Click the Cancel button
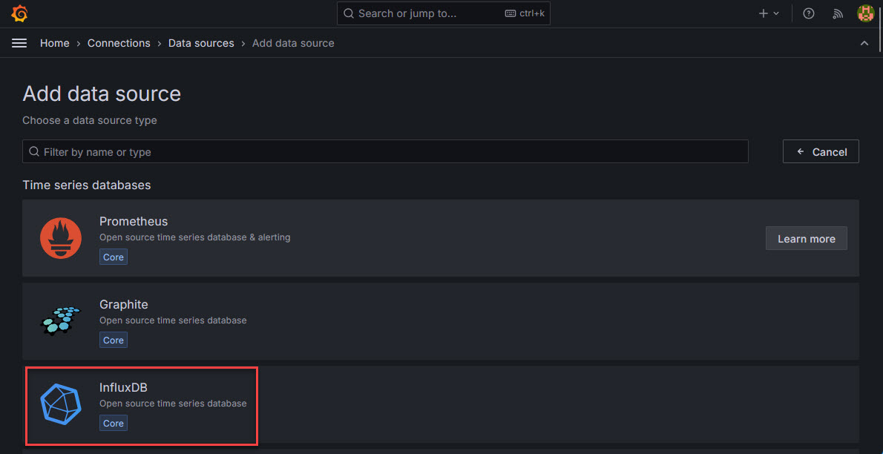Viewport: 883px width, 454px height. pos(821,151)
